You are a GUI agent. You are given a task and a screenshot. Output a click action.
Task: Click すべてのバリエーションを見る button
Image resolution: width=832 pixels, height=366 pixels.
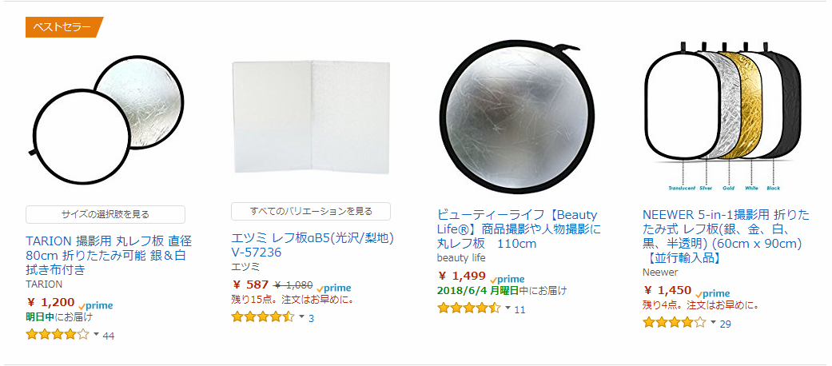(310, 211)
